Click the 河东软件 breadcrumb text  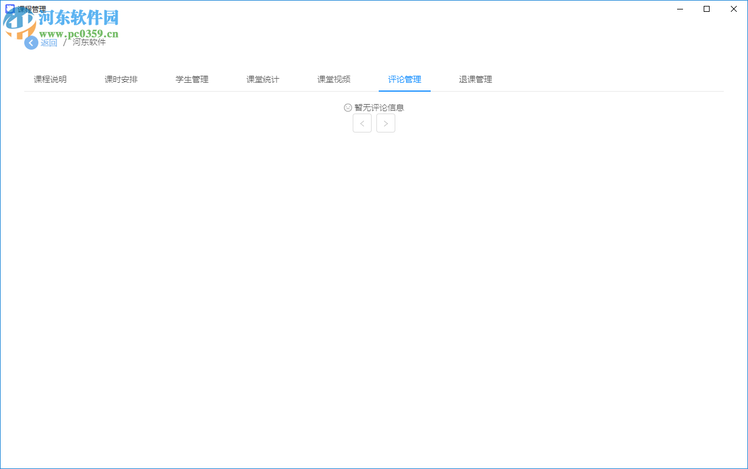click(x=89, y=42)
